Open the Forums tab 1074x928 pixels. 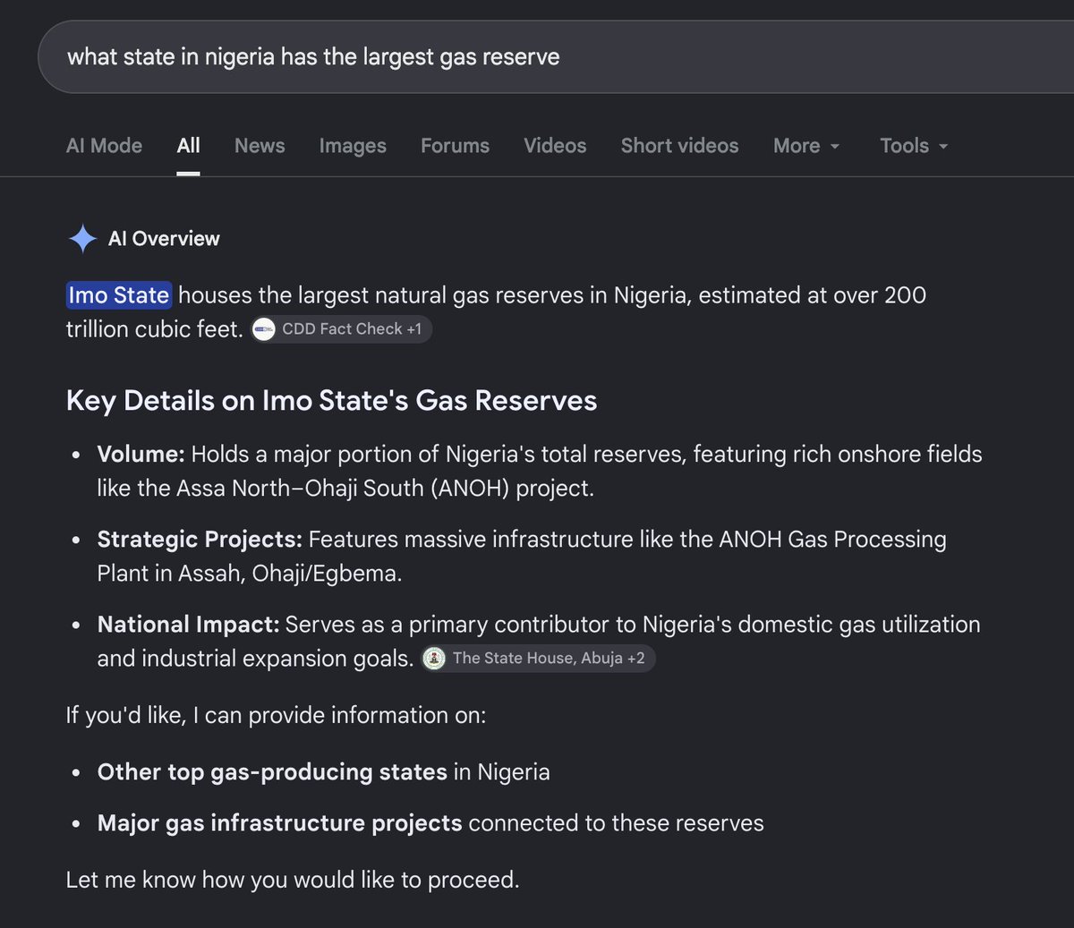(455, 146)
